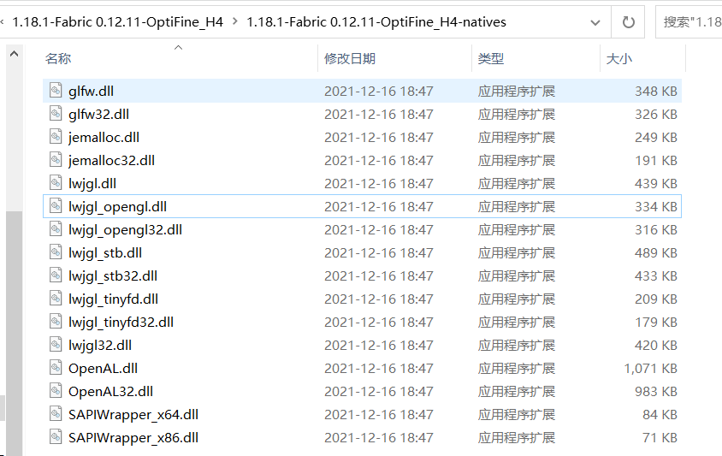Click the 应用程序扩展 type of lwjgl_tinyfd.dll

pos(517,299)
